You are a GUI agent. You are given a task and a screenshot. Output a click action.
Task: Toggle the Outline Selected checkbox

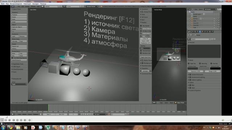[141, 29]
